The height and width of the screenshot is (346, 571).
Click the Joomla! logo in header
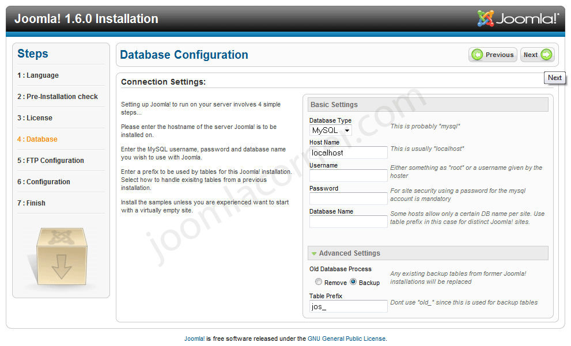coord(517,18)
